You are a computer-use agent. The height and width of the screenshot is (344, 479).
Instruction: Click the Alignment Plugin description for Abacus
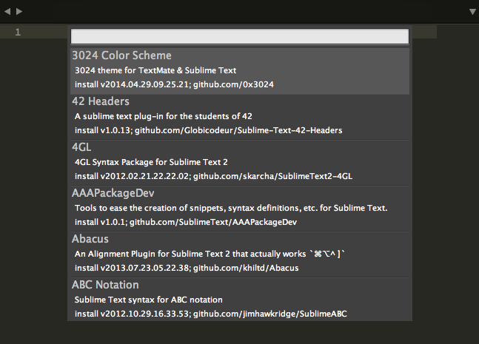pyautogui.click(x=210, y=254)
